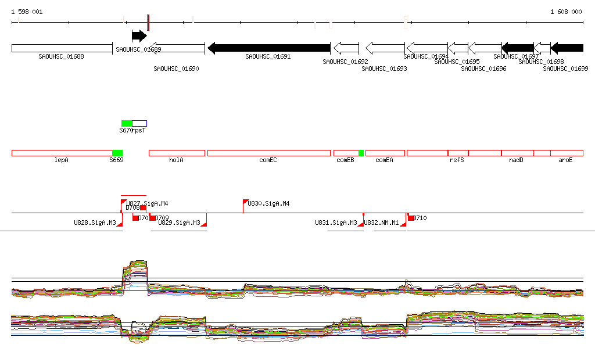Click the small green box after comEB
Viewport: 595px width, 355px height.
361,153
